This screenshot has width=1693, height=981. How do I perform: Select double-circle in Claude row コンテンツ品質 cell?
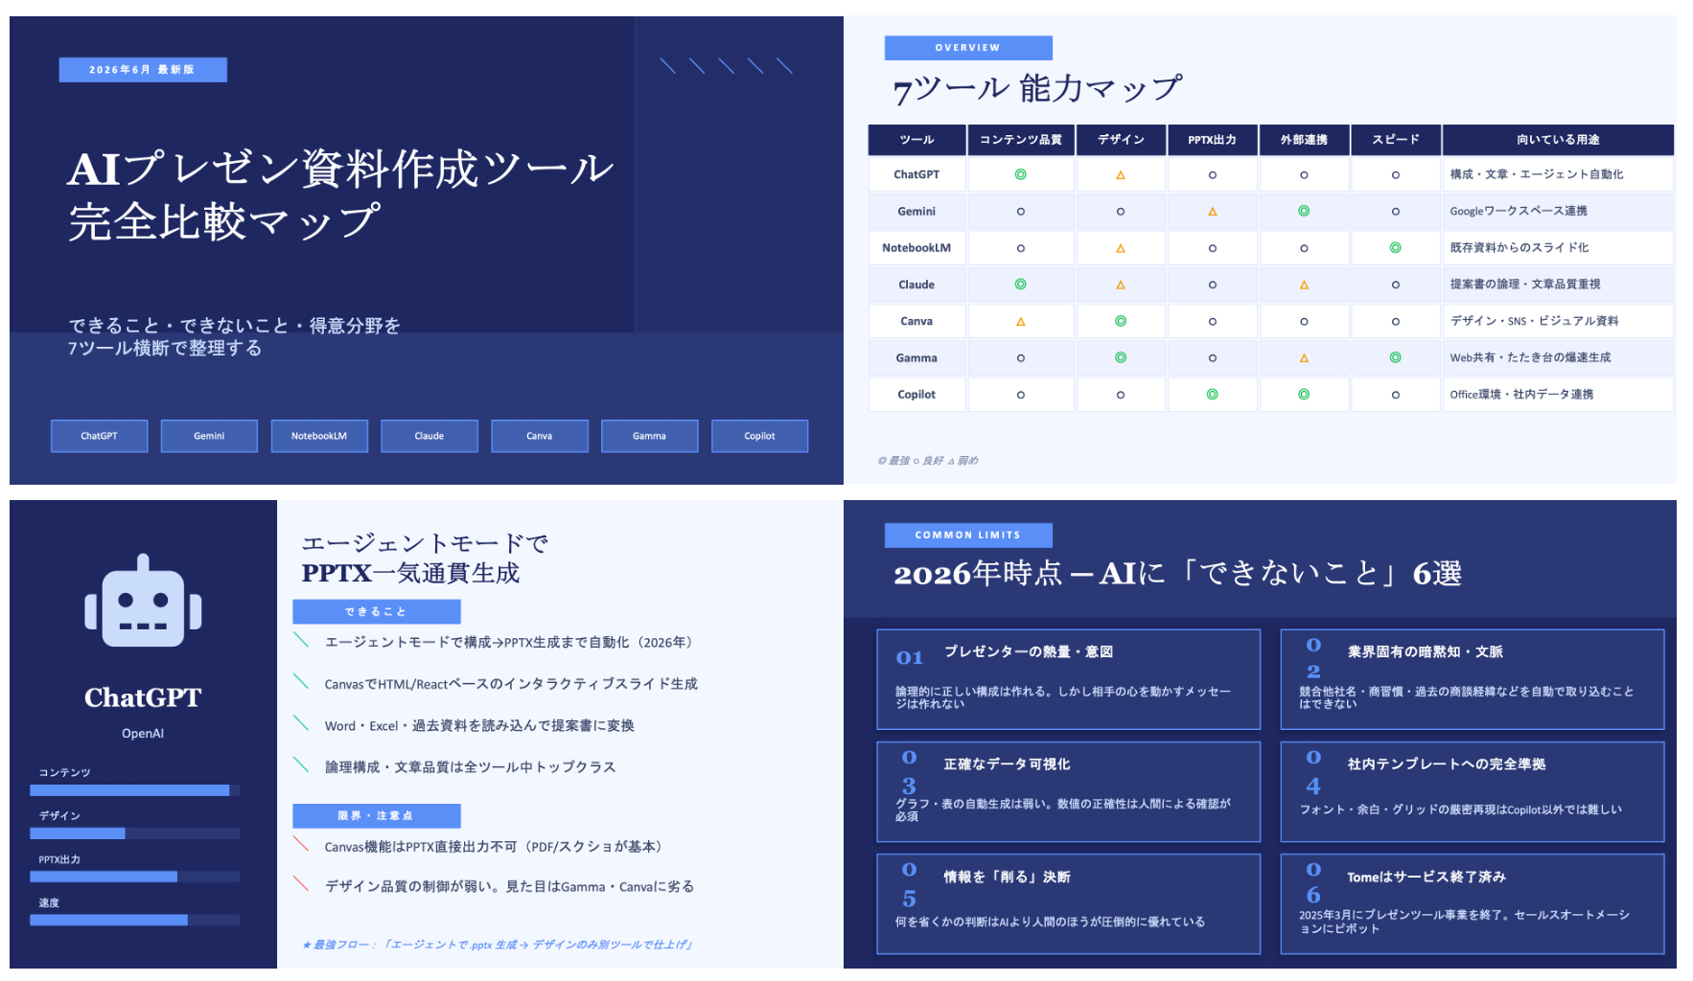[1020, 284]
